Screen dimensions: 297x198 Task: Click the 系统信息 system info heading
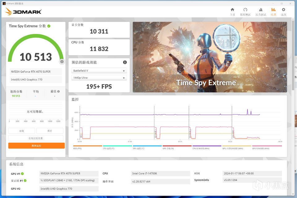(16, 164)
